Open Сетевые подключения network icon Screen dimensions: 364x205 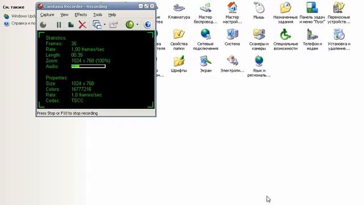pyautogui.click(x=205, y=40)
